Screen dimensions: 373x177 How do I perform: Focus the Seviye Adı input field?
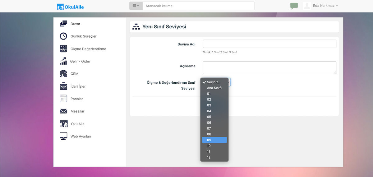[x=269, y=44]
